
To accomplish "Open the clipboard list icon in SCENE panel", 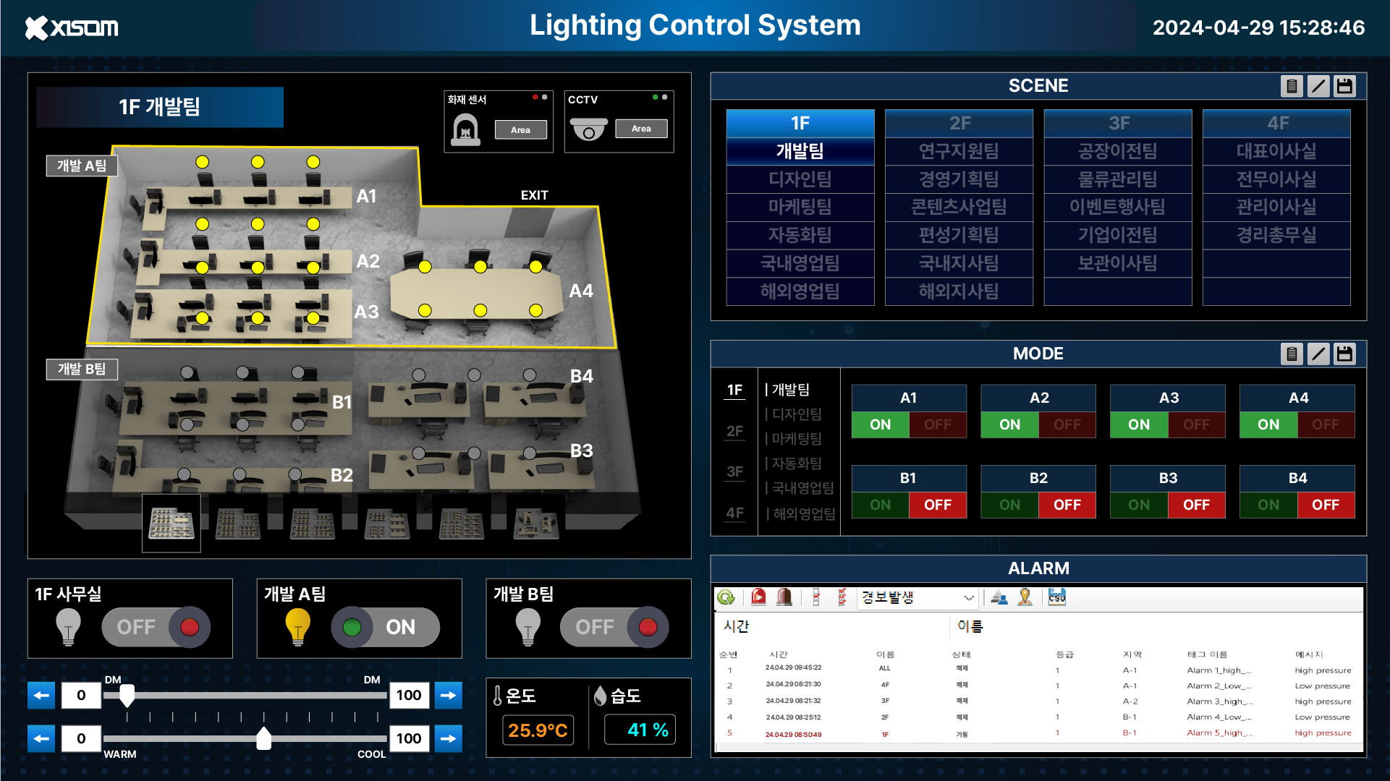I will click(x=1292, y=85).
